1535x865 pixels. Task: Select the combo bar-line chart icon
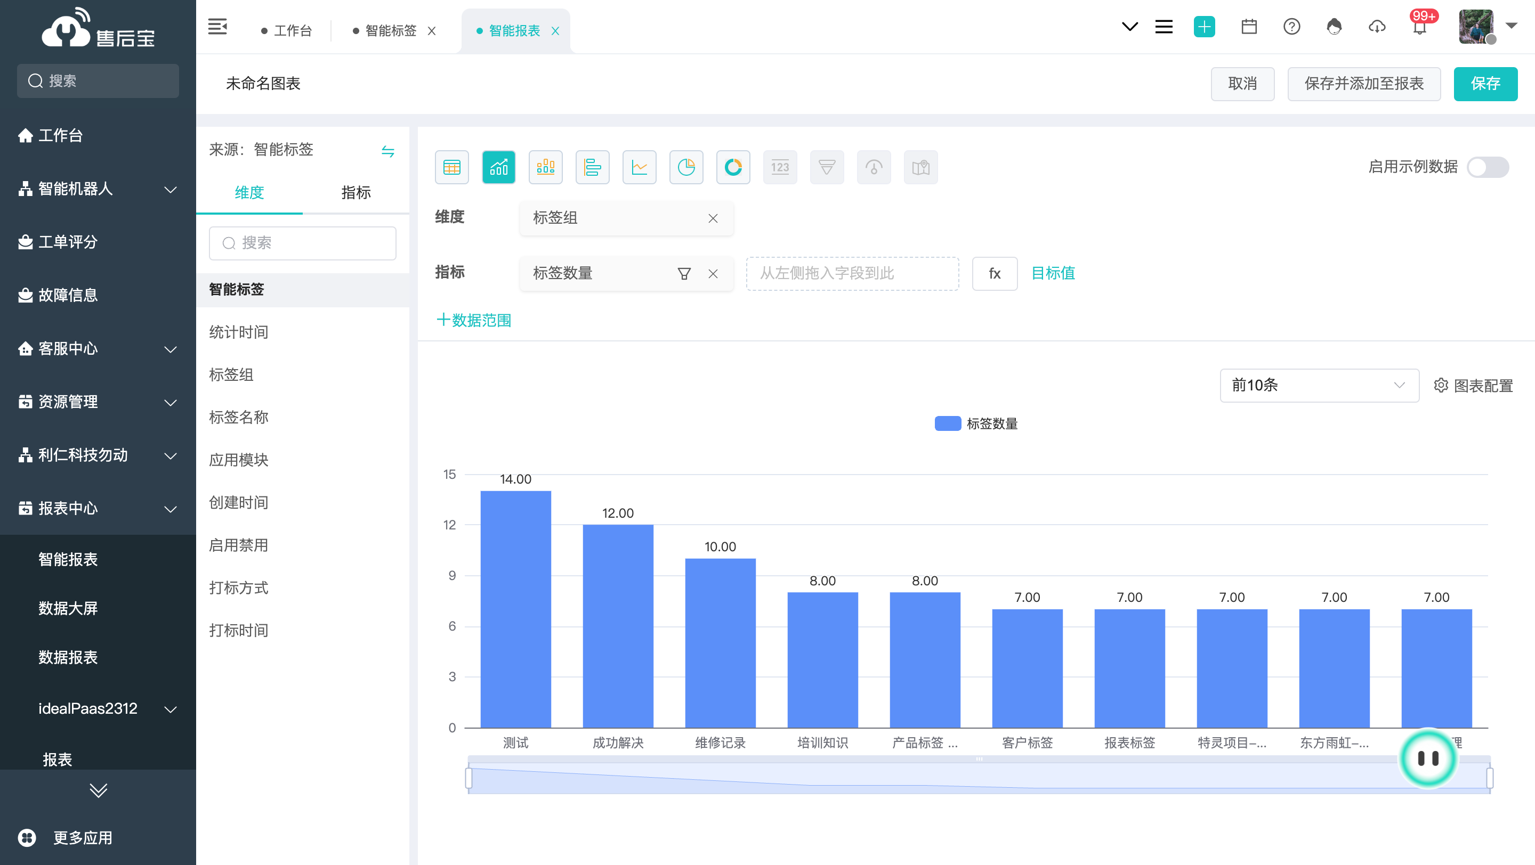click(x=499, y=167)
